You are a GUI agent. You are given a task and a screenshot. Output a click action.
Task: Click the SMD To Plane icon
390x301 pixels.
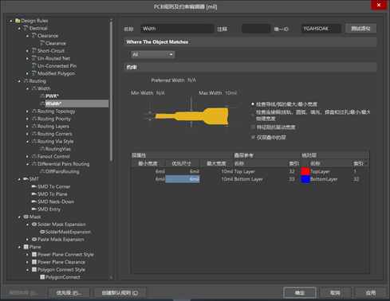[34, 194]
